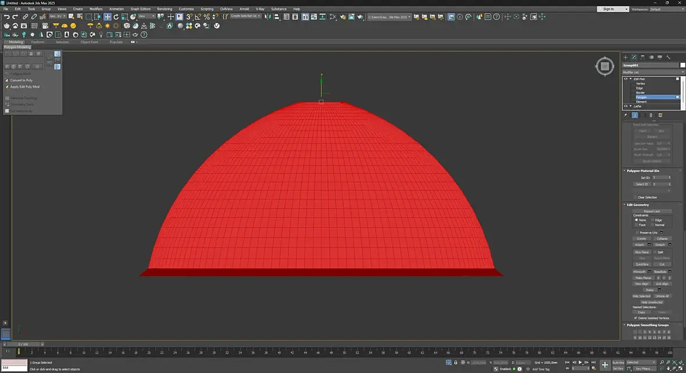Activate the Rotate tool icon

tap(116, 17)
